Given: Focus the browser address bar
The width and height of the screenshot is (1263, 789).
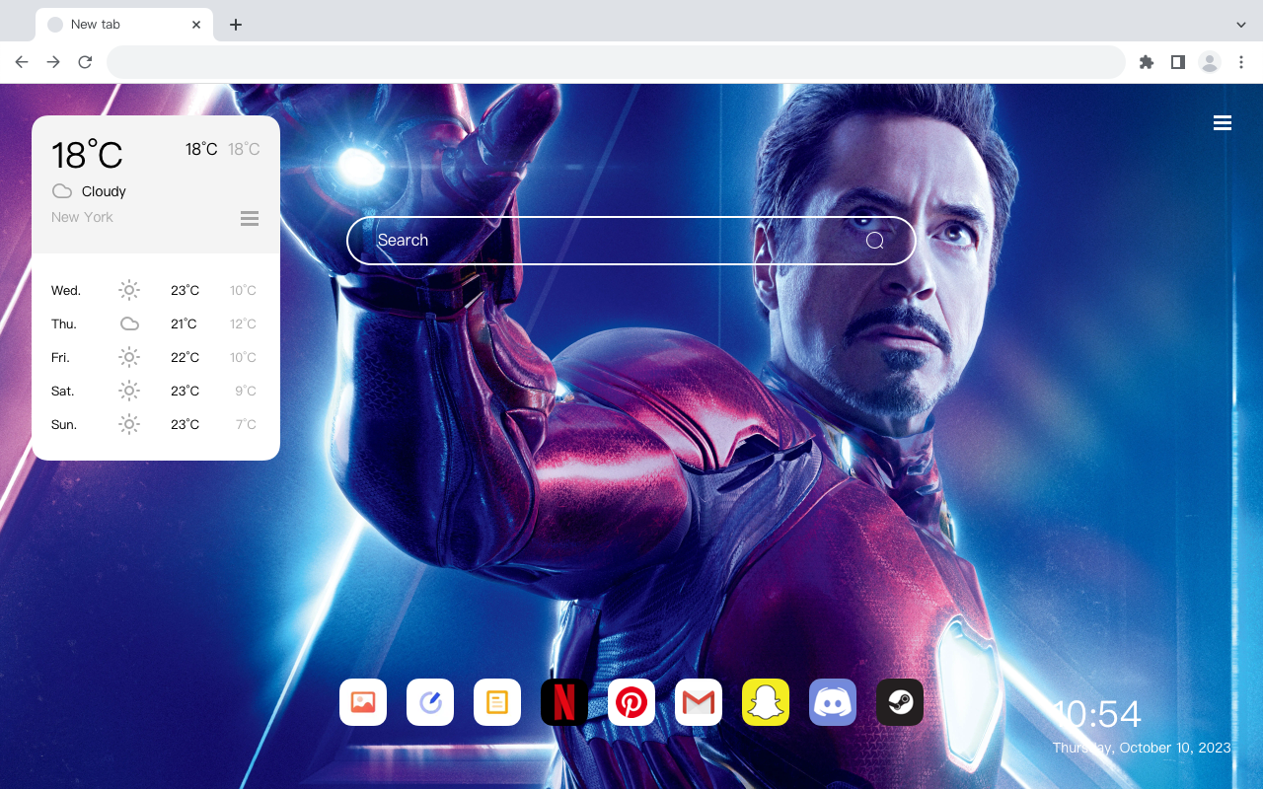Looking at the screenshot, I should pos(616,62).
